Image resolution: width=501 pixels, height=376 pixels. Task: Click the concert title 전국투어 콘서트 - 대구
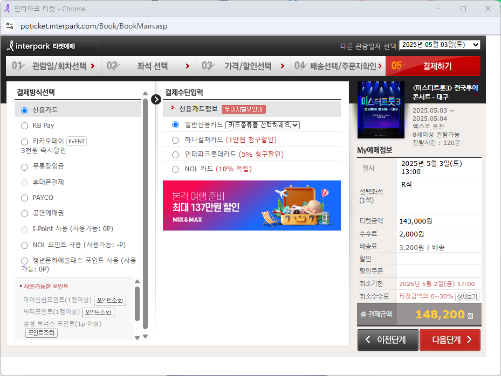point(445,93)
